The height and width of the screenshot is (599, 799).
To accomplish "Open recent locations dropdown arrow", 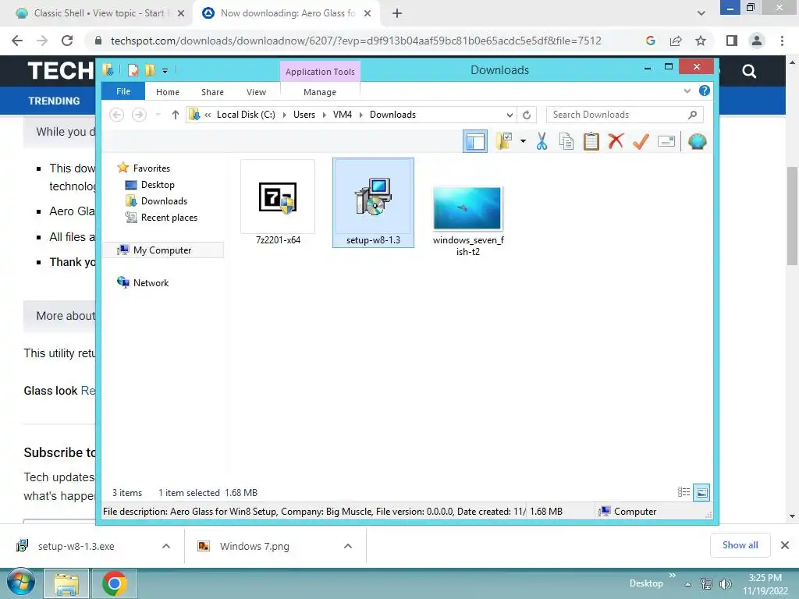I will tap(158, 115).
